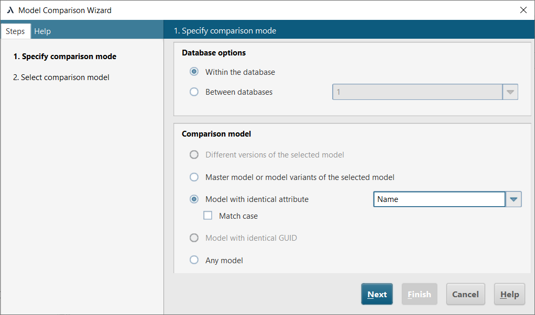Image resolution: width=535 pixels, height=315 pixels.
Task: Switch to the Help tab
Action: [42, 31]
